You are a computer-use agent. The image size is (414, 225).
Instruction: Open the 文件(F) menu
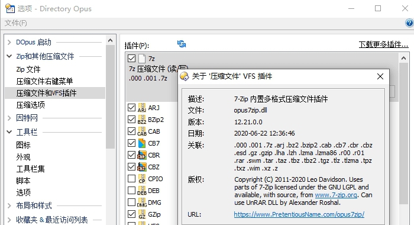(x=16, y=23)
